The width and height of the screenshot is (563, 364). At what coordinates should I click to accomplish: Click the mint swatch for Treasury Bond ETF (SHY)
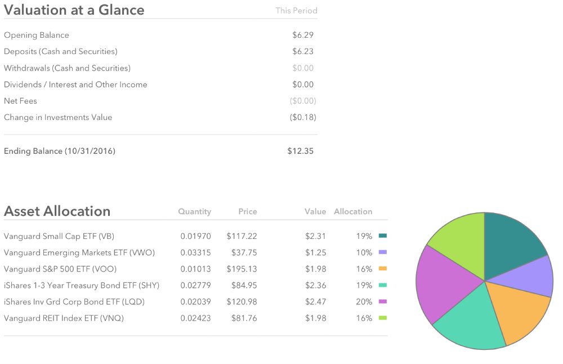coord(383,285)
